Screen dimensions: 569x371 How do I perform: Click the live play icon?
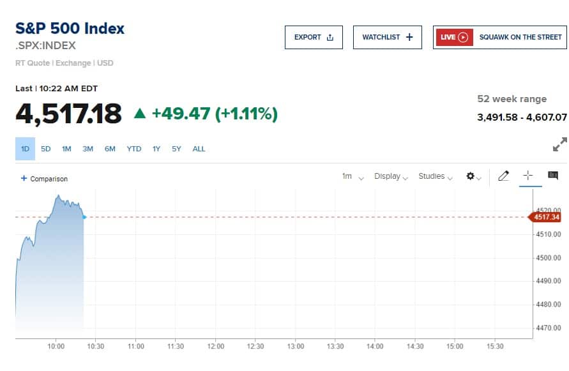[x=464, y=37]
